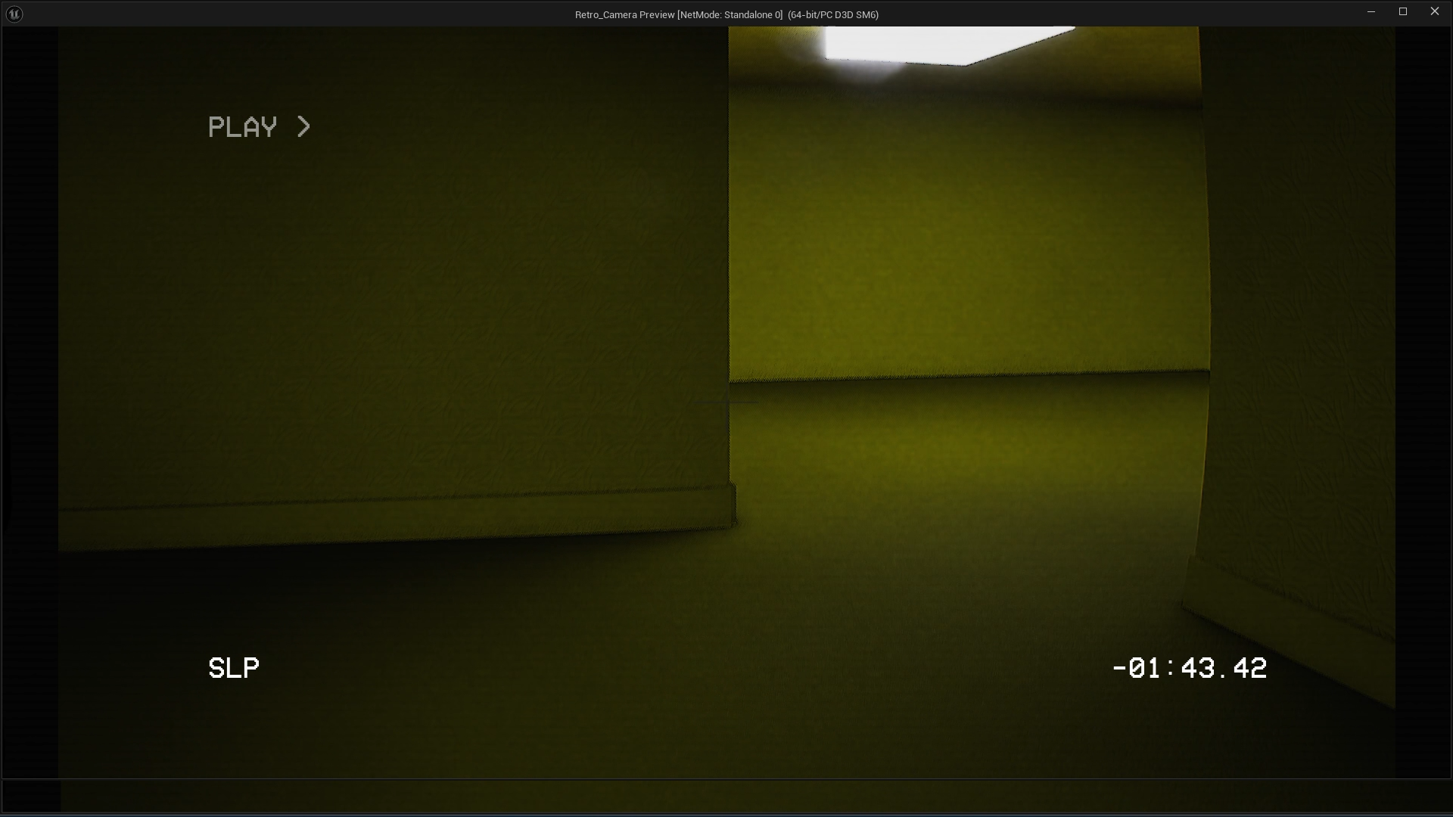Click the Unreal Engine logo icon

[x=14, y=14]
